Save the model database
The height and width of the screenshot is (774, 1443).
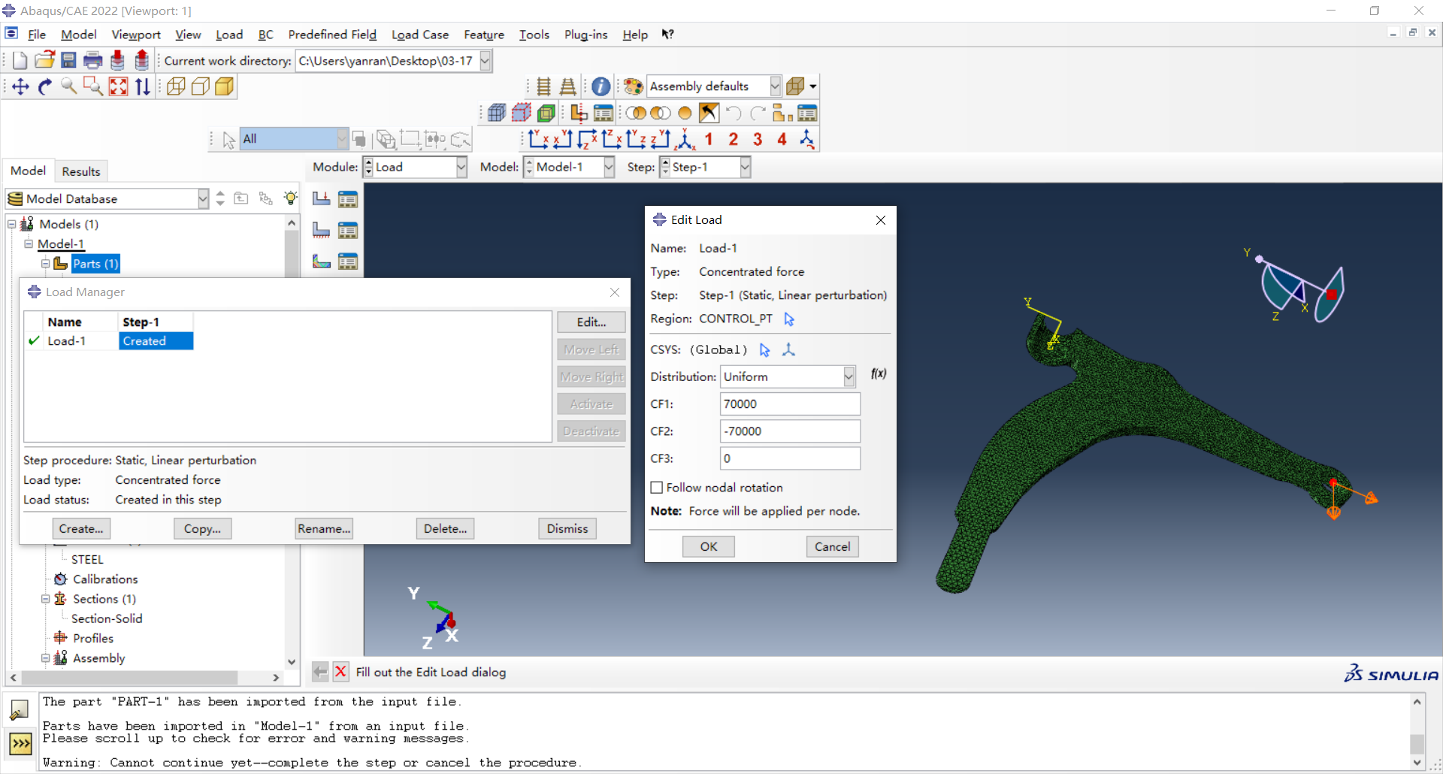(68, 61)
